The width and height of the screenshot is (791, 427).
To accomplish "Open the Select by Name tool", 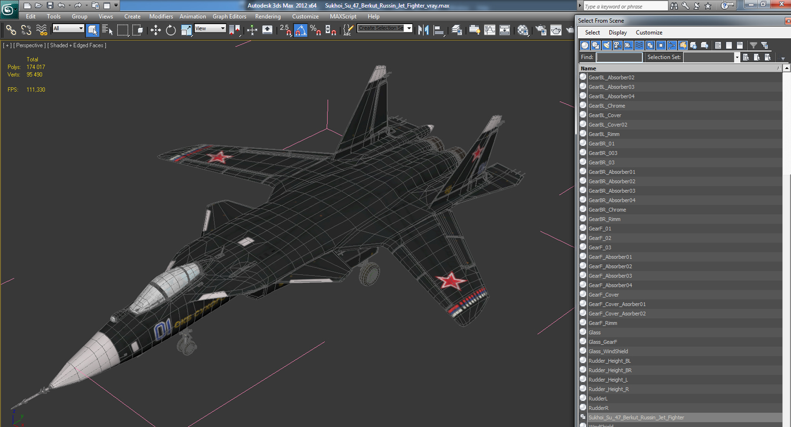I will click(x=107, y=30).
